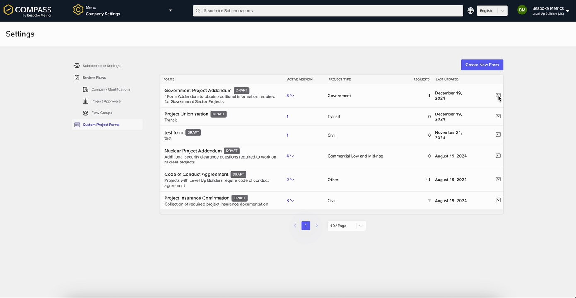
Task: Click version 1 of test form
Action: pyautogui.click(x=287, y=135)
